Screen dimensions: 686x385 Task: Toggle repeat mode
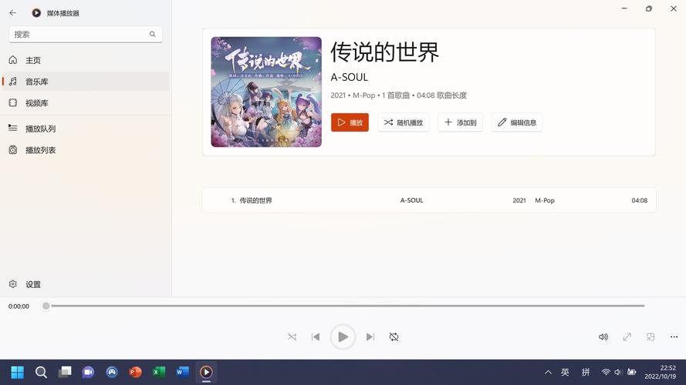(394, 336)
